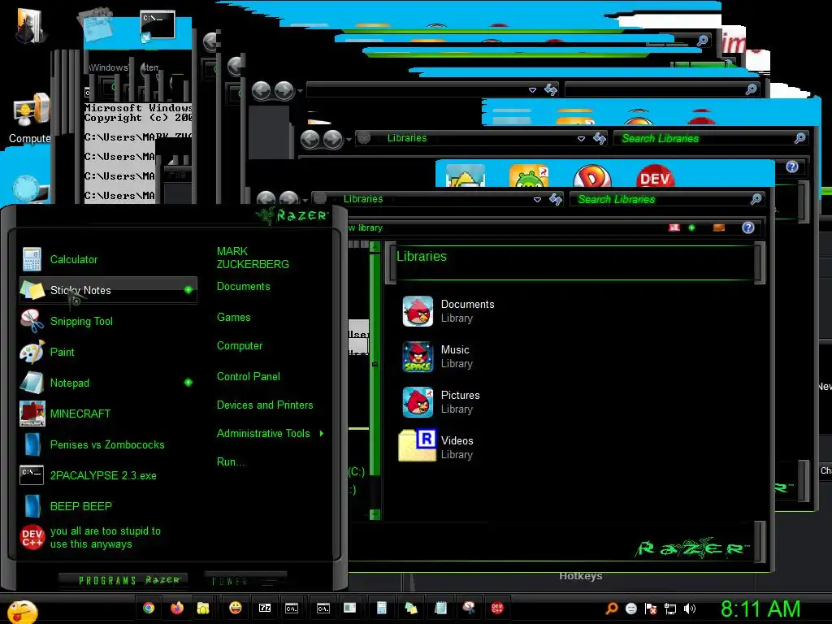The height and width of the screenshot is (624, 832).
Task: Open Documents from Start menu right pane
Action: pyautogui.click(x=244, y=287)
